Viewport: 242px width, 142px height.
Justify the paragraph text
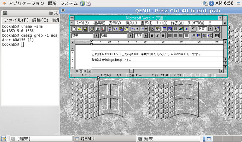point(186,36)
